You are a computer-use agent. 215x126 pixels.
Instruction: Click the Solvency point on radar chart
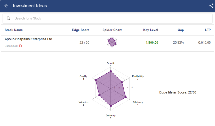click(111, 106)
